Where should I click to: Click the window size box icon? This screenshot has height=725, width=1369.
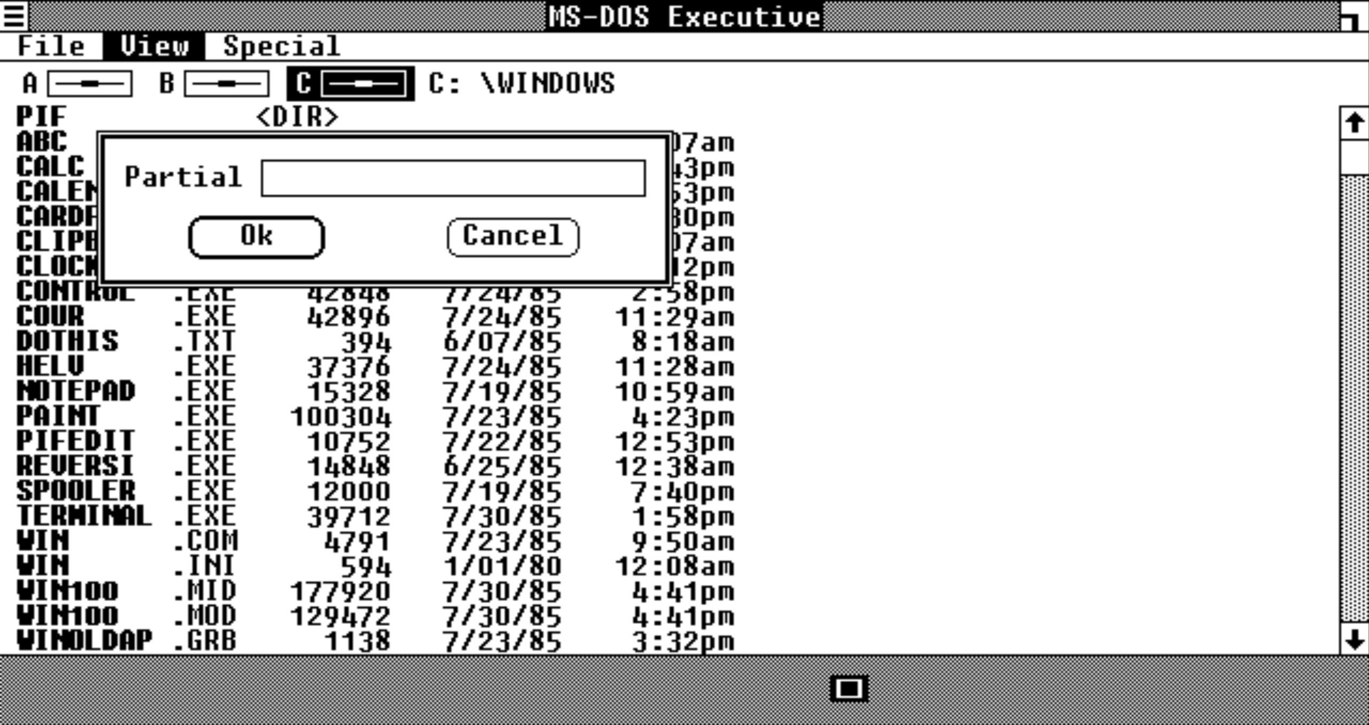[1353, 16]
